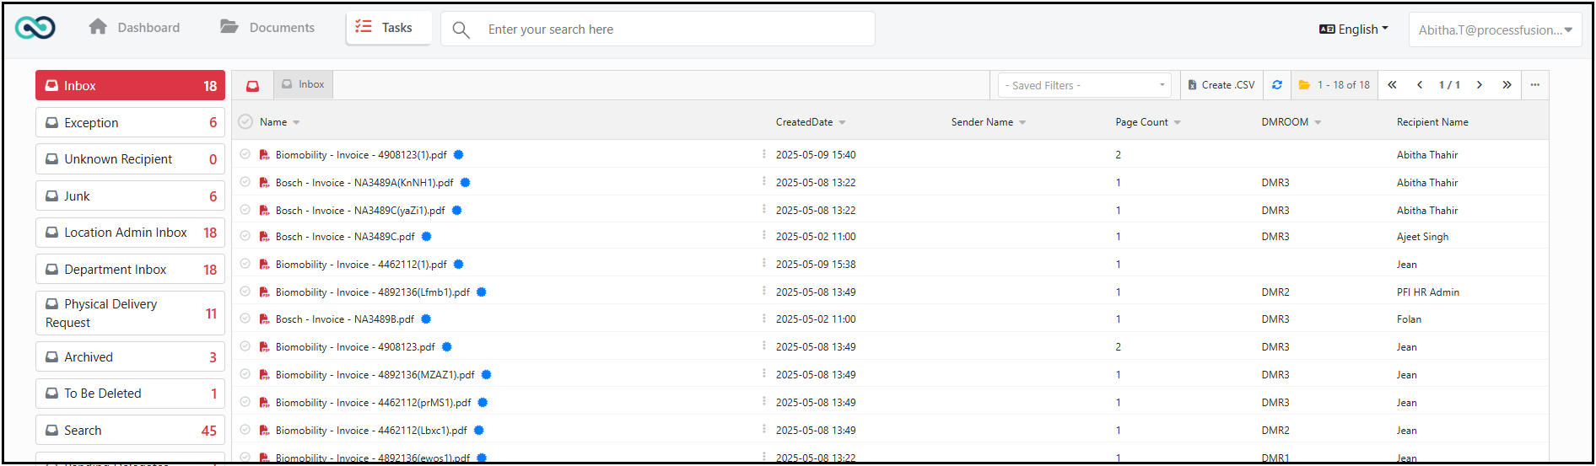Open the Saved Filters dropdown

1085,85
